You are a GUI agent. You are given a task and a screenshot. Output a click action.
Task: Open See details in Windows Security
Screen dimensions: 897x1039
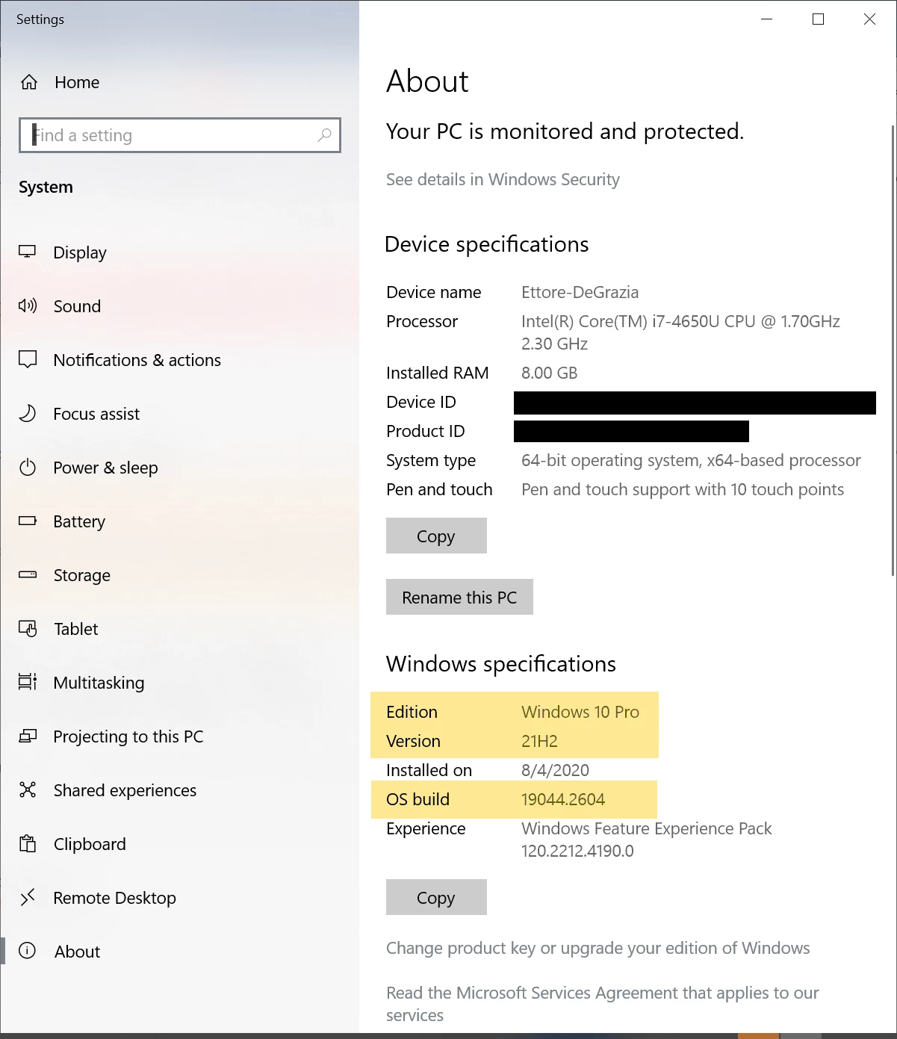click(503, 179)
